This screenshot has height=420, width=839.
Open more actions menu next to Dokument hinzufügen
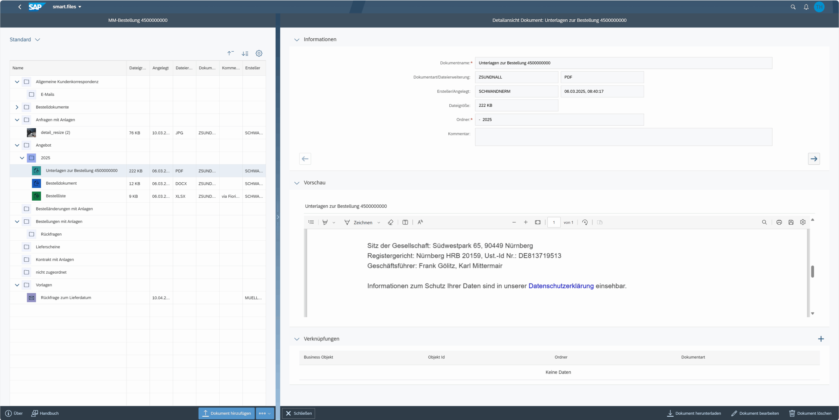pos(265,413)
